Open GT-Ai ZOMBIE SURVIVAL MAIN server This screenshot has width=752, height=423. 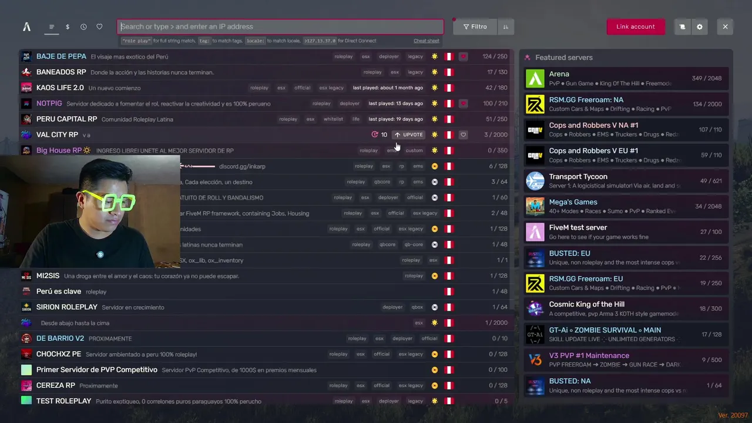pos(626,334)
